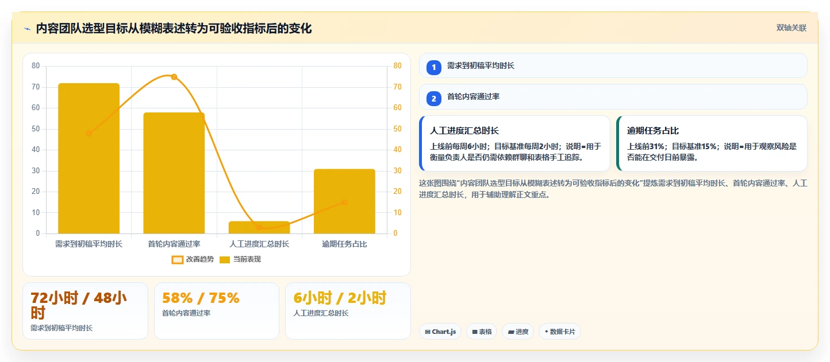
Task: Click x-axis label 首轮内容通过率
Action: coord(174,244)
